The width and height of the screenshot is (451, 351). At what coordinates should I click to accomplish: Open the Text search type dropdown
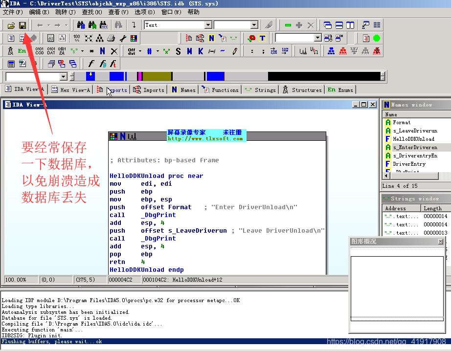tap(208, 25)
